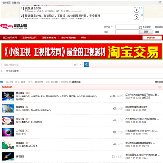Viewport: 163px width, 163px height.
Task: Toggle the auto-login checkbox
Action: [x=141, y=28]
